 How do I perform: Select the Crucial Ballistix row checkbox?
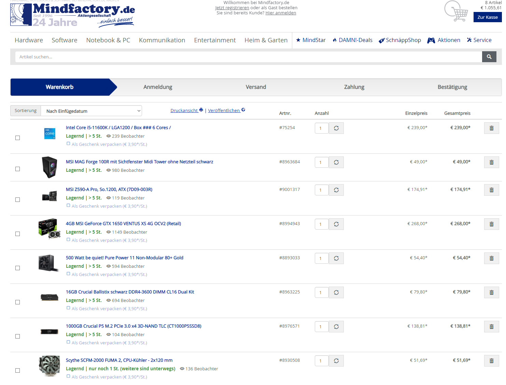click(17, 302)
